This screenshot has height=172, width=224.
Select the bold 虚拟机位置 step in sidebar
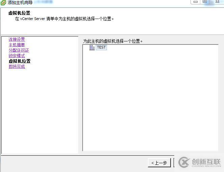point(20,61)
